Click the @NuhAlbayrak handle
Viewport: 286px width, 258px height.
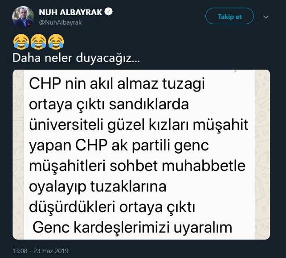(x=59, y=22)
